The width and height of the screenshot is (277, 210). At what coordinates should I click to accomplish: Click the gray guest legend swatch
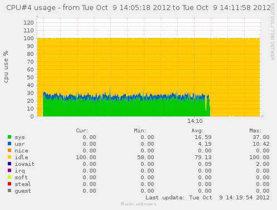pos(9,190)
